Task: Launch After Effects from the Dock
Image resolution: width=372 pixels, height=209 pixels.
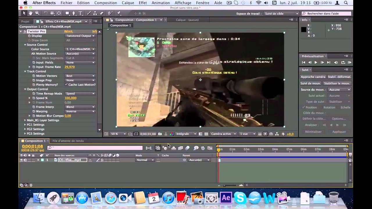Action: point(226,198)
